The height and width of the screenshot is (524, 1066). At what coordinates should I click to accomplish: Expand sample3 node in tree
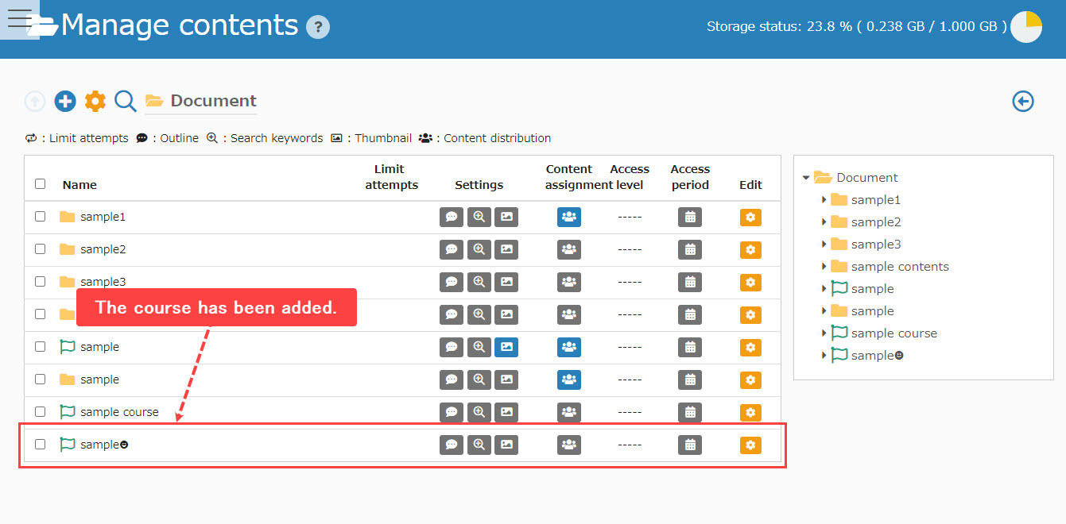click(824, 245)
